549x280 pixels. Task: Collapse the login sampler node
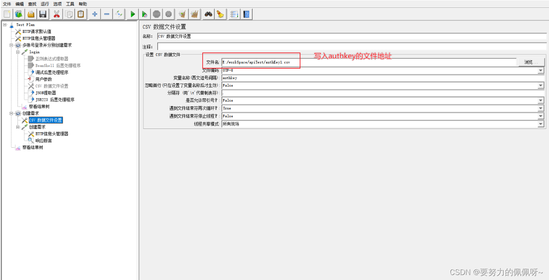(x=18, y=52)
